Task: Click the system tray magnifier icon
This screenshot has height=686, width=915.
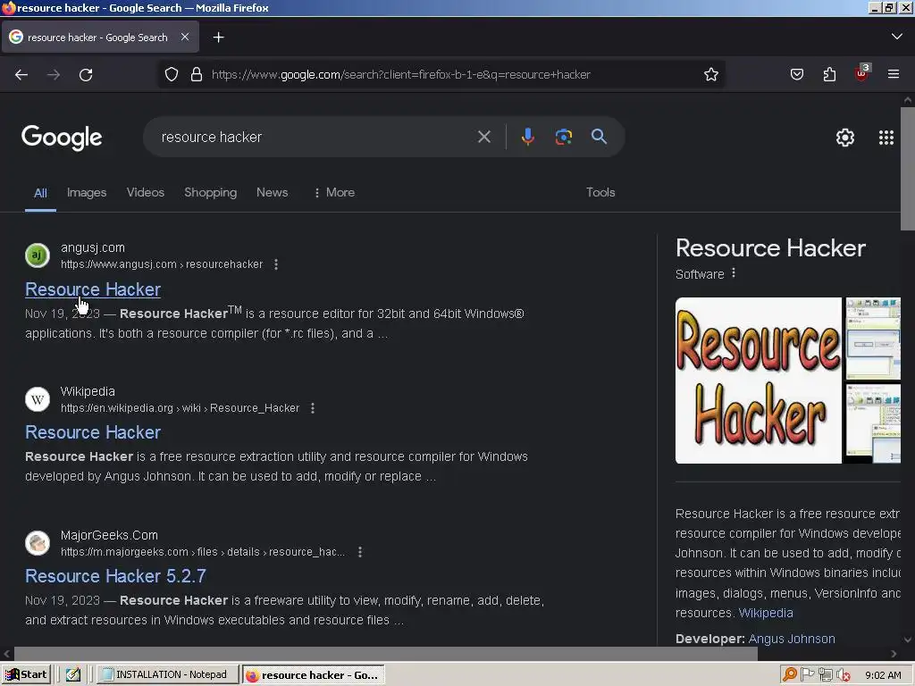Action: [x=790, y=675]
